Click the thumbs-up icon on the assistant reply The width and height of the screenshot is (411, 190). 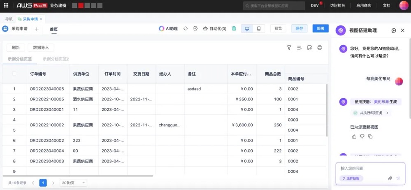click(354, 137)
